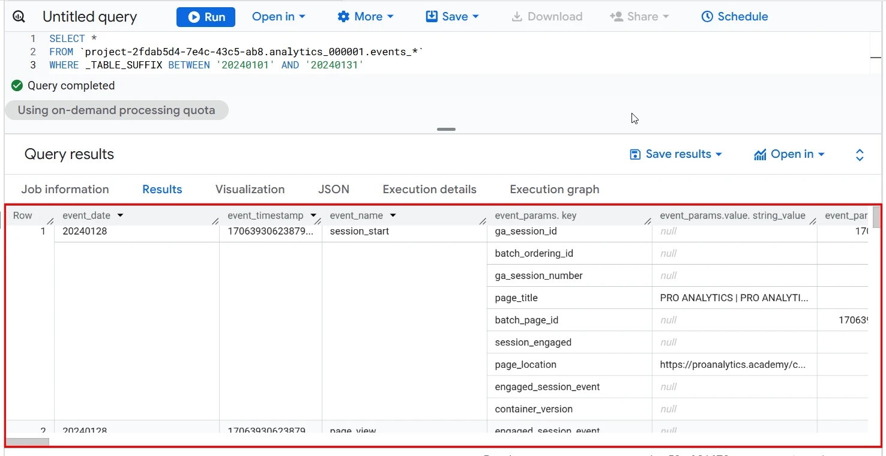This screenshot has height=456, width=886.
Task: Click the Untitled query title
Action: pyautogui.click(x=89, y=17)
